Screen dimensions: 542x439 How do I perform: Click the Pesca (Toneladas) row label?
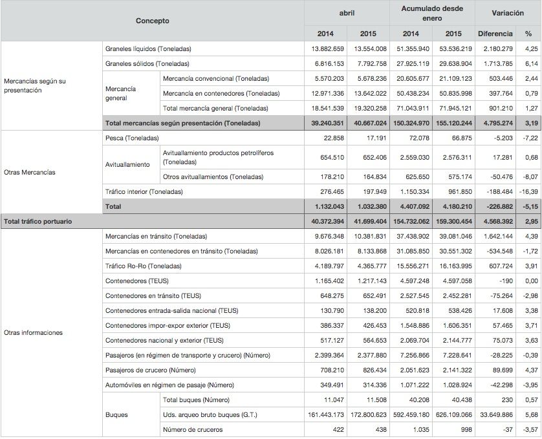132,138
